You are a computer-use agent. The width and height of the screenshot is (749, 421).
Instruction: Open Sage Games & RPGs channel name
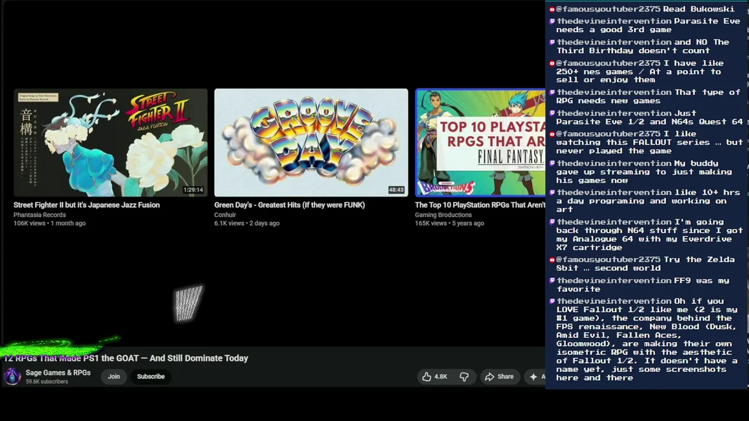(58, 372)
